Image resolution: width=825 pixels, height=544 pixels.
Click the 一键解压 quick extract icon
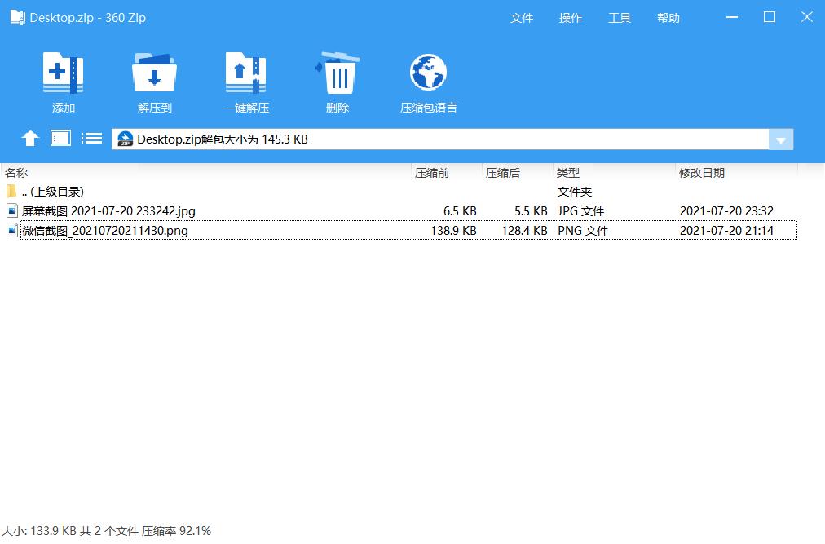tap(245, 79)
